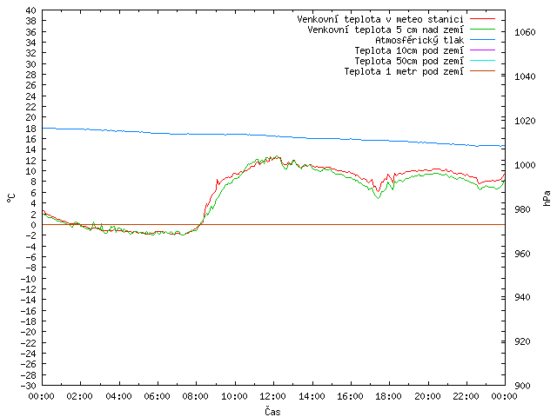The image size is (557, 417).
Task: Click the temperature axis label '20'
Action: coord(31,117)
